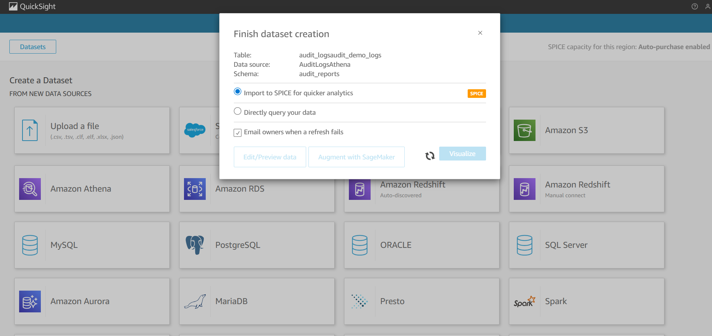
Task: Click the MariaDB seal icon
Action: click(195, 301)
